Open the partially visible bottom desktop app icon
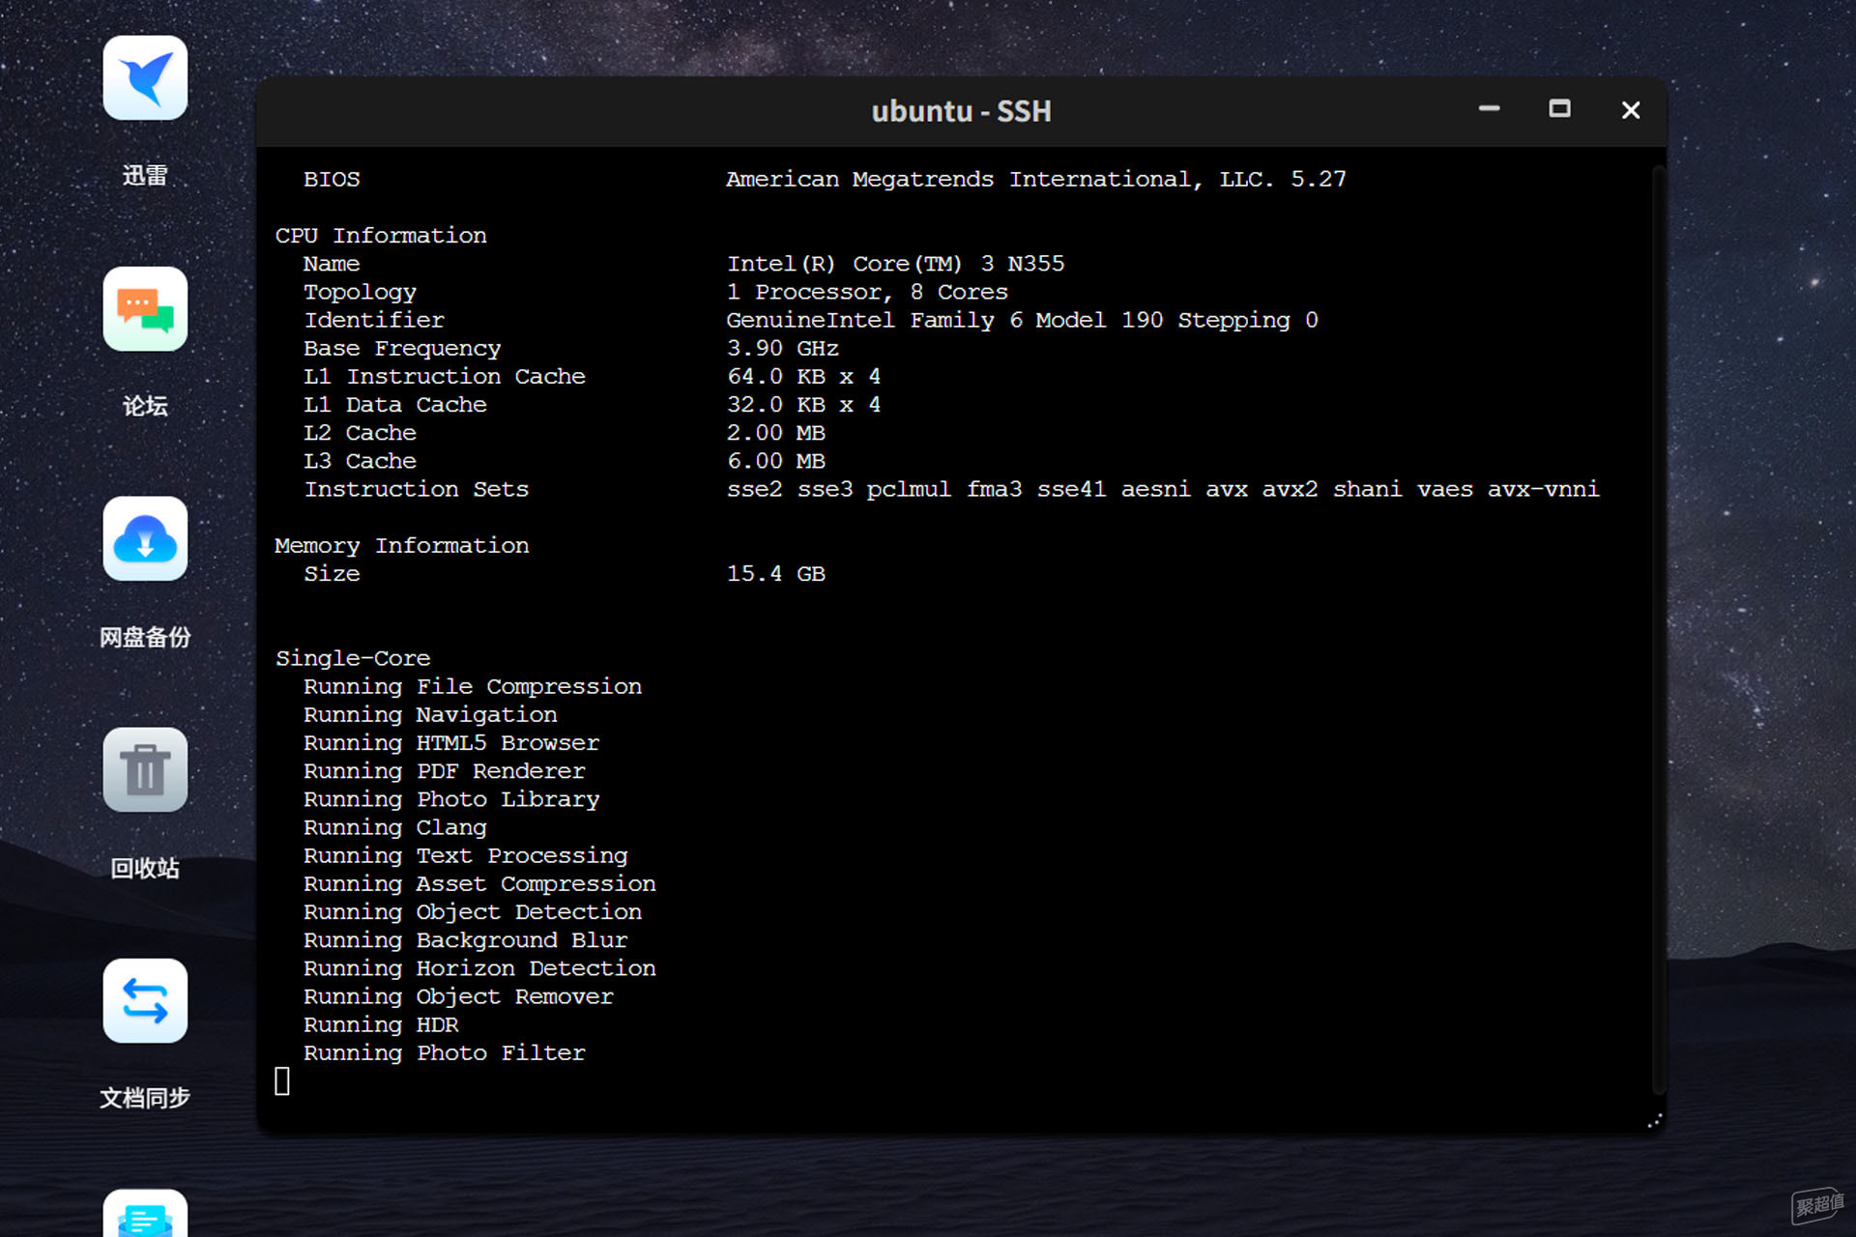Viewport: 1856px width, 1237px height. click(x=145, y=1214)
